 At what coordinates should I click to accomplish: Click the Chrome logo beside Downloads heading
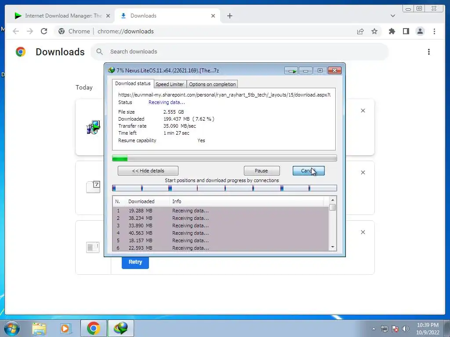(x=21, y=52)
